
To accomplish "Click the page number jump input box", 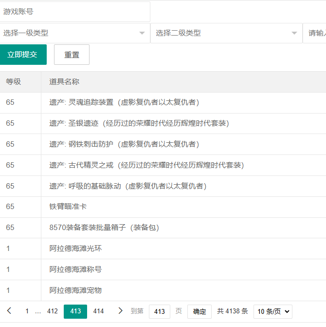I will point(160,311).
